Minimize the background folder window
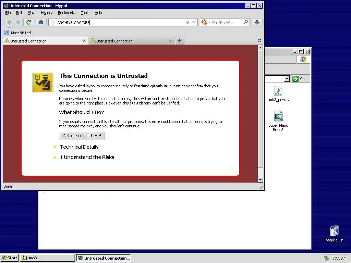This screenshot has height=263, width=351. click(x=295, y=52)
